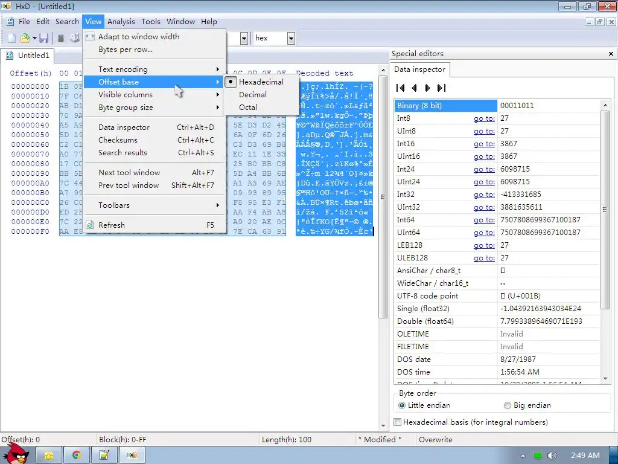Choose Next tool window menu entry
The height and width of the screenshot is (464, 618).
[x=155, y=172]
